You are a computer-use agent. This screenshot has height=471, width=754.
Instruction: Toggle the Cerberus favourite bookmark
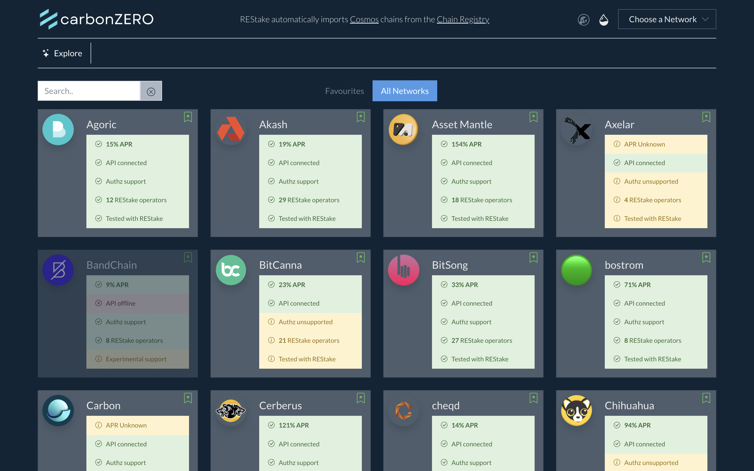pos(361,398)
